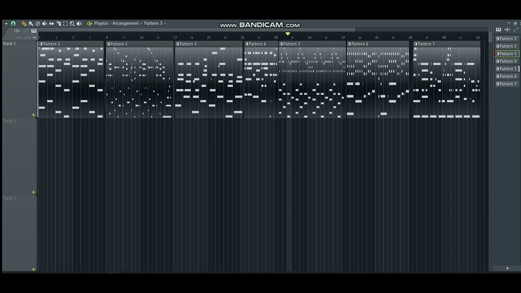The image size is (521, 293).
Task: Click the Track 2 header label
Action: [9, 121]
